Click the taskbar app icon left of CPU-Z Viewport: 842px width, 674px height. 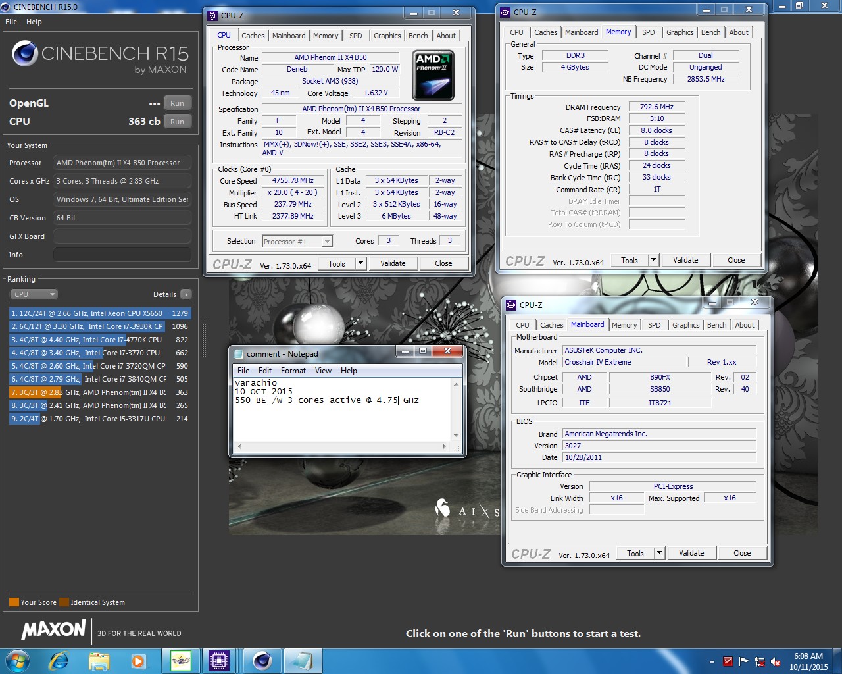[x=180, y=660]
